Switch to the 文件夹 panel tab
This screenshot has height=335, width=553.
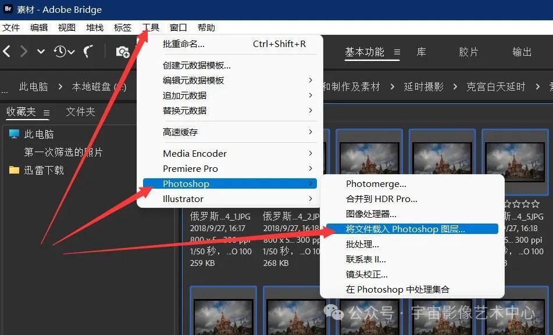80,111
